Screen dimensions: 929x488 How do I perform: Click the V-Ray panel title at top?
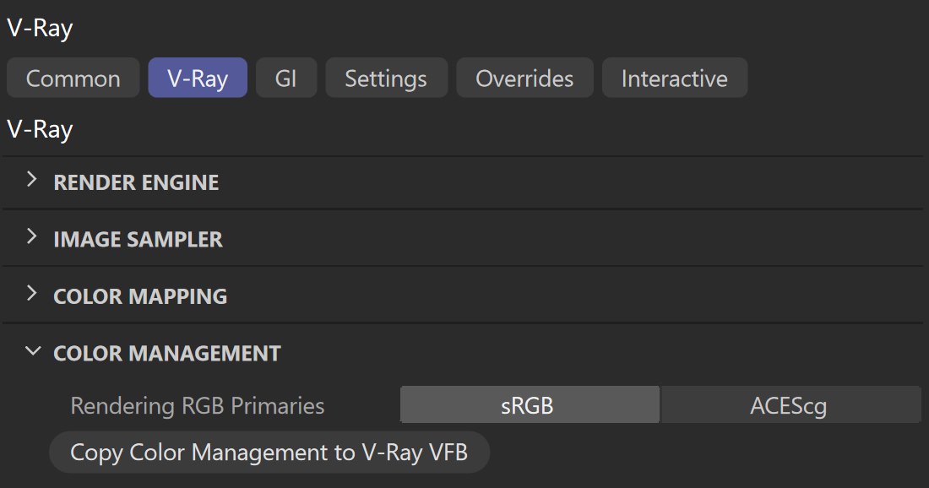tap(40, 28)
